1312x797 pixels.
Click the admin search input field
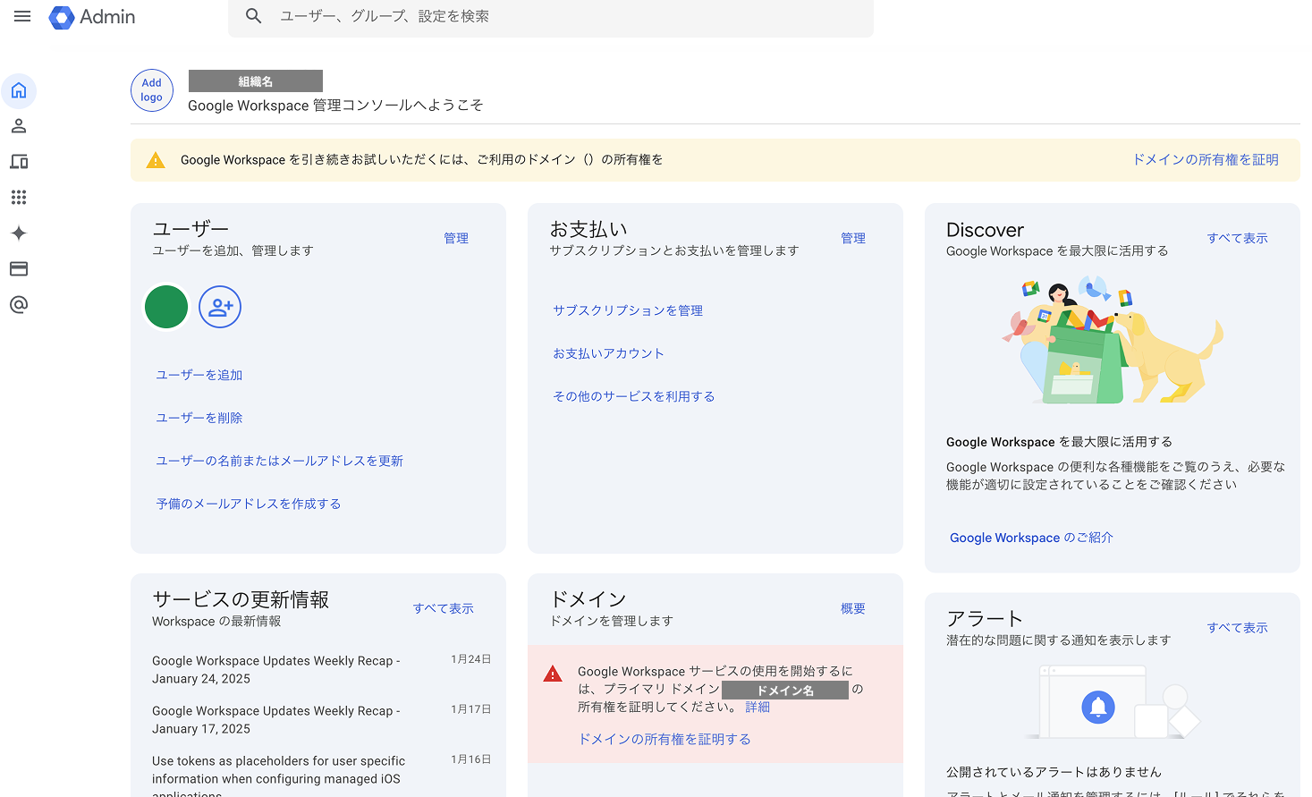click(550, 15)
